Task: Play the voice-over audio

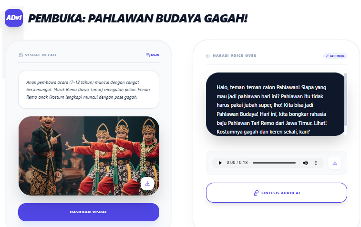Action: (220, 163)
